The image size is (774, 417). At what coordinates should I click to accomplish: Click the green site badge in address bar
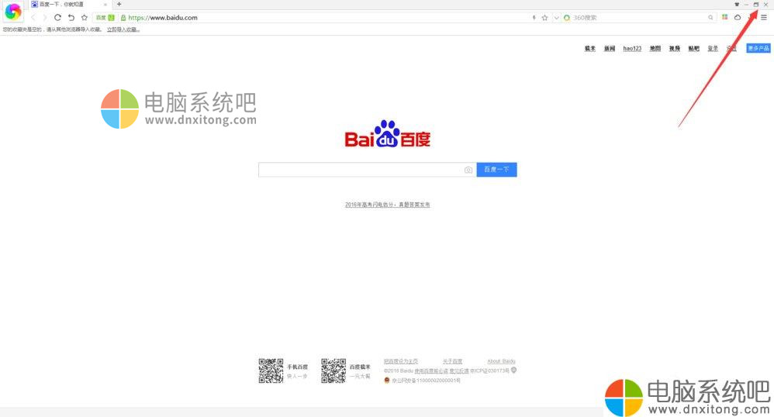pyautogui.click(x=112, y=17)
